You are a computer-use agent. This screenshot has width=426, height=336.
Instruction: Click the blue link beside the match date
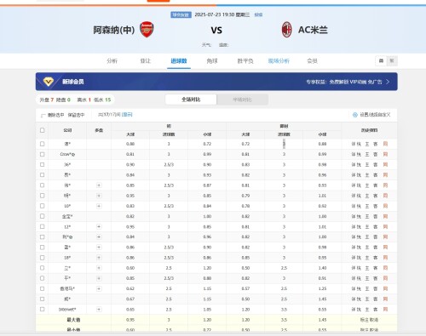coord(258,14)
